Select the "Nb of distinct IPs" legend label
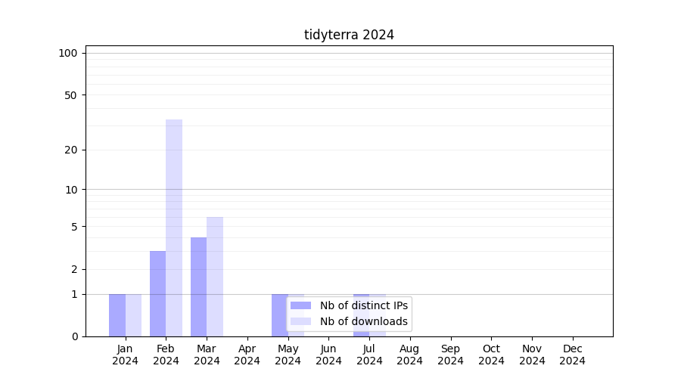681x378 pixels. (x=363, y=305)
